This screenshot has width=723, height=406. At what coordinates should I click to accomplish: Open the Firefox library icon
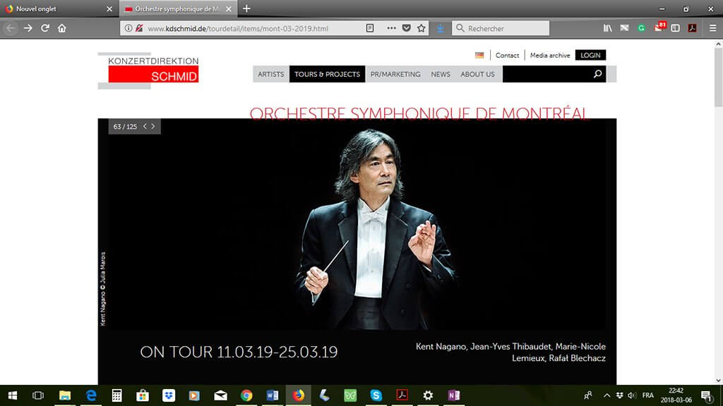pyautogui.click(x=607, y=28)
